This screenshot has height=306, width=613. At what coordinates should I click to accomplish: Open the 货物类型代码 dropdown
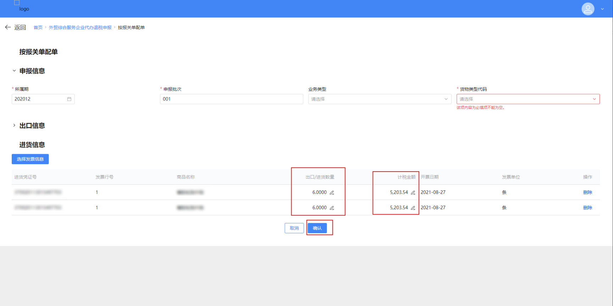pyautogui.click(x=528, y=99)
